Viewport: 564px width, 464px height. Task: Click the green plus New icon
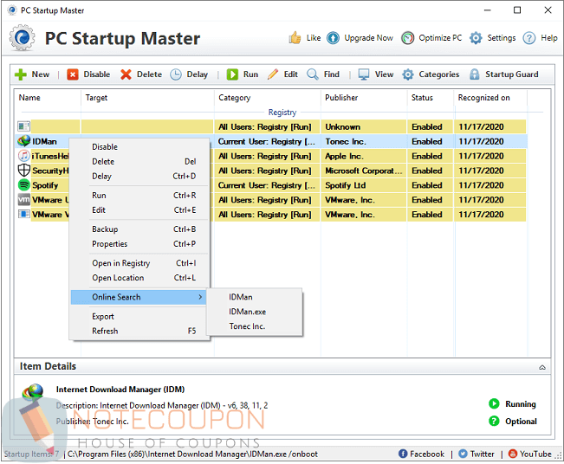tap(21, 74)
